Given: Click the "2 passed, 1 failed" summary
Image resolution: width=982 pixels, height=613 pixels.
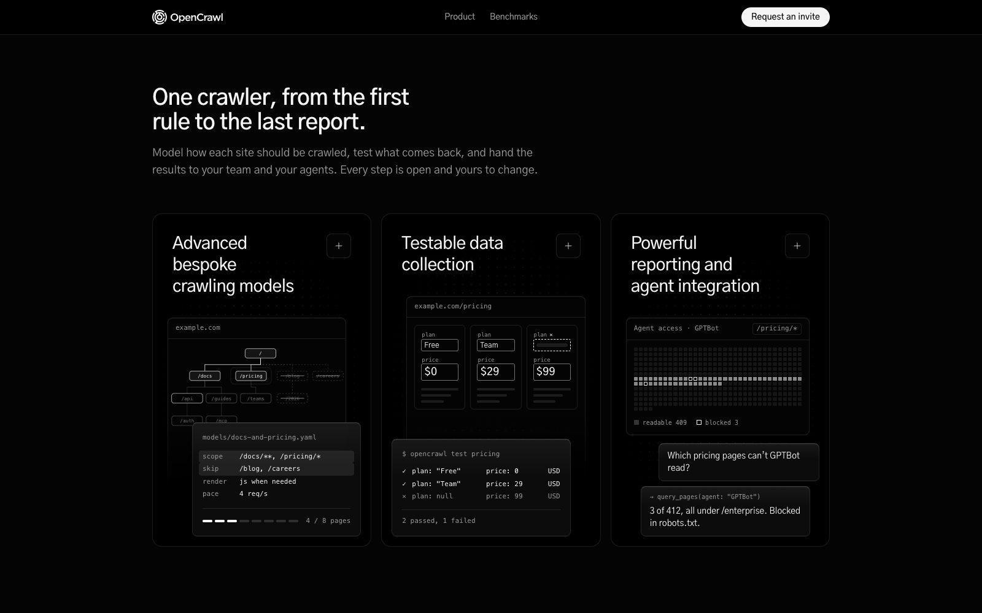Looking at the screenshot, I should [x=438, y=520].
